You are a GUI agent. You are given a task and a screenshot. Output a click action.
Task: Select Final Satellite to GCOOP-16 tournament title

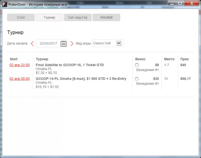point(70,65)
